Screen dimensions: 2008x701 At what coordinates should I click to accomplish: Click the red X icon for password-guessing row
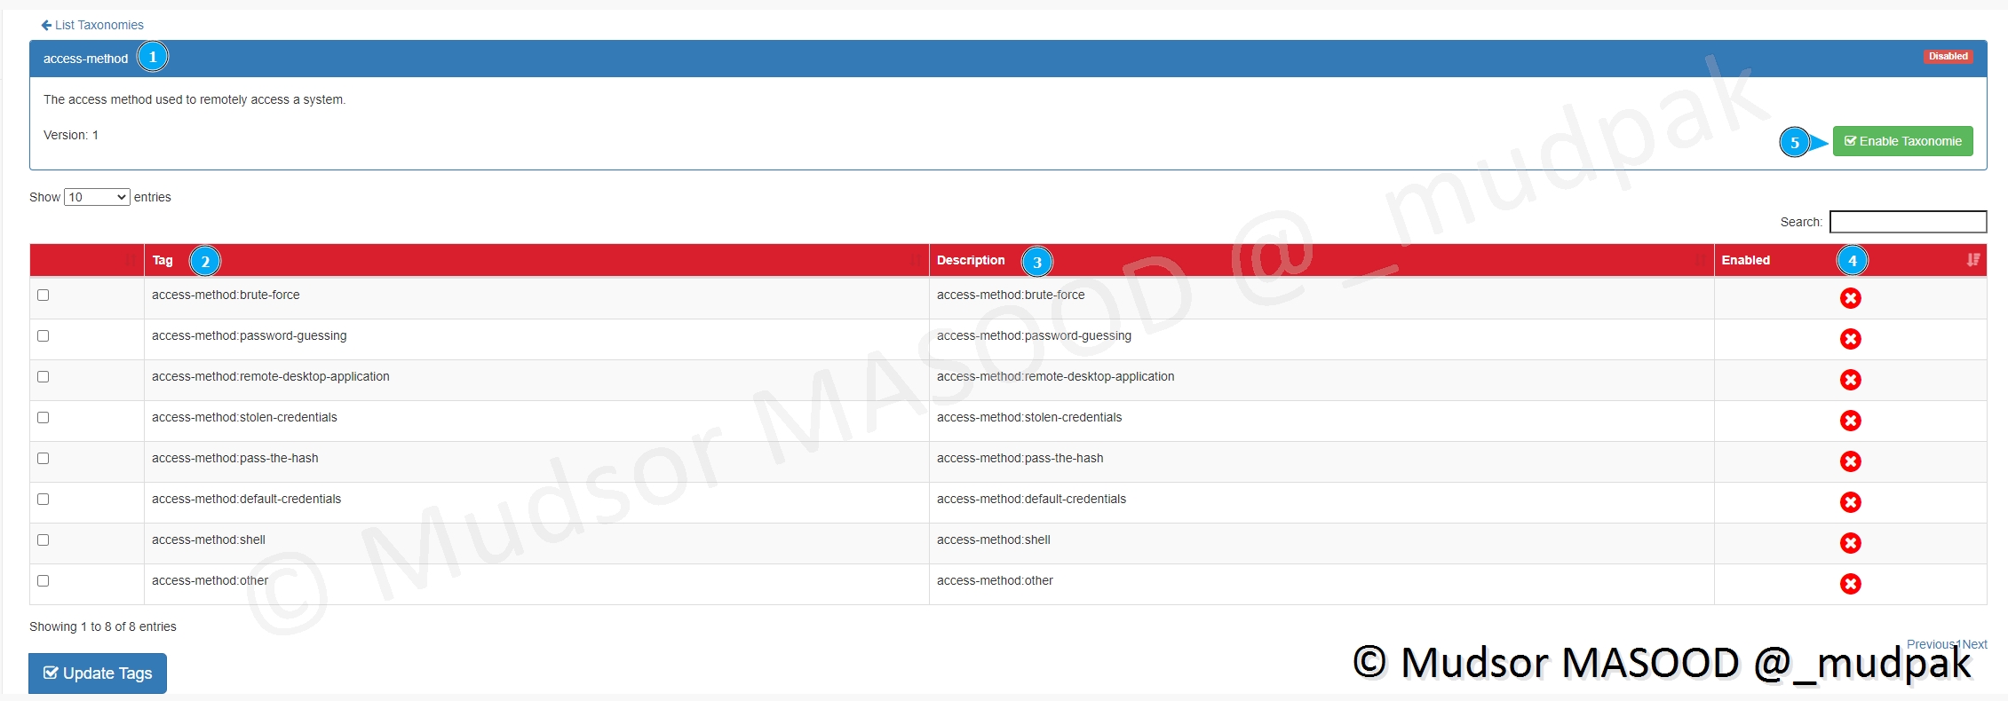[1850, 339]
